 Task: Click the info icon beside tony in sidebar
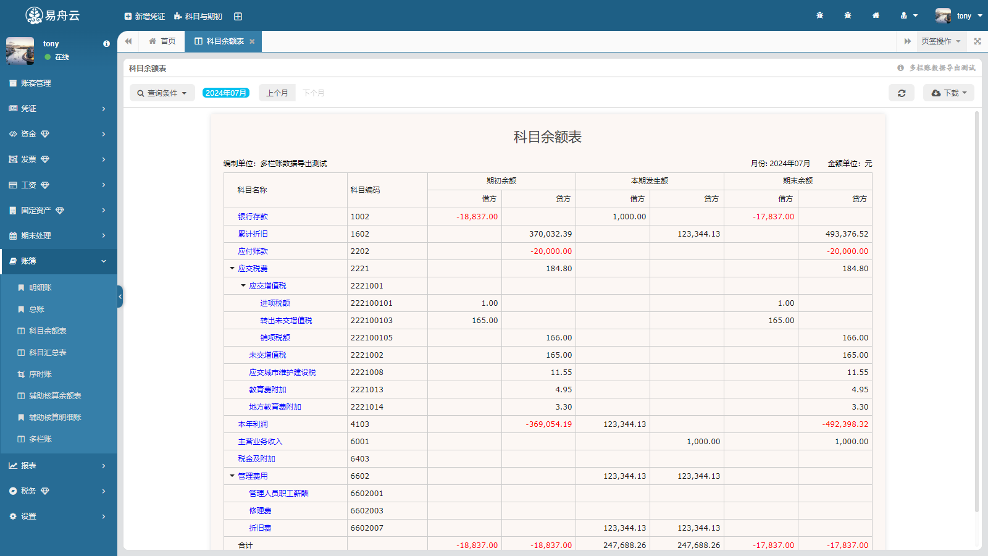(x=106, y=44)
